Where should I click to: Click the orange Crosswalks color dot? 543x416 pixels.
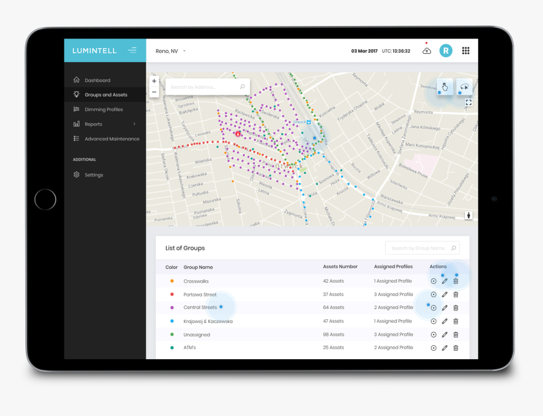click(x=172, y=281)
